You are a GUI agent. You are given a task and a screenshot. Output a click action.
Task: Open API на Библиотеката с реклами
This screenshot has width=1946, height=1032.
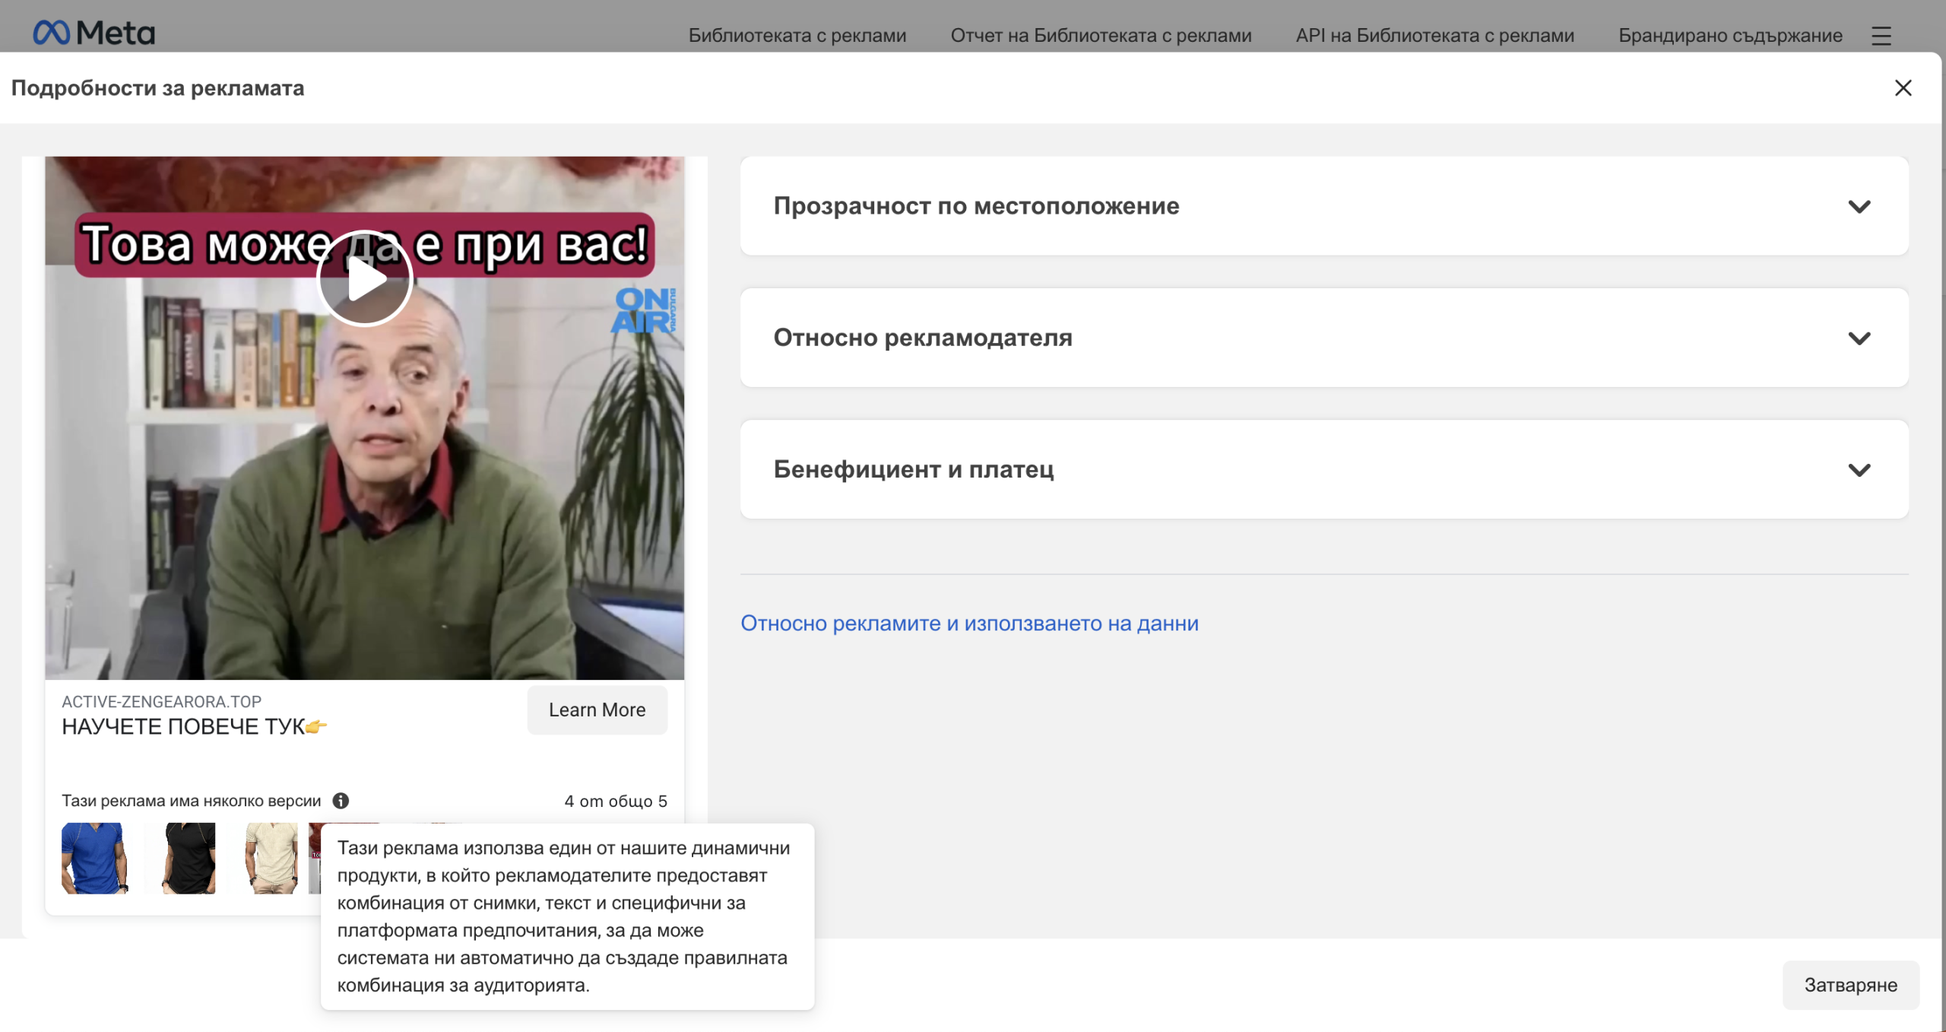1434,35
